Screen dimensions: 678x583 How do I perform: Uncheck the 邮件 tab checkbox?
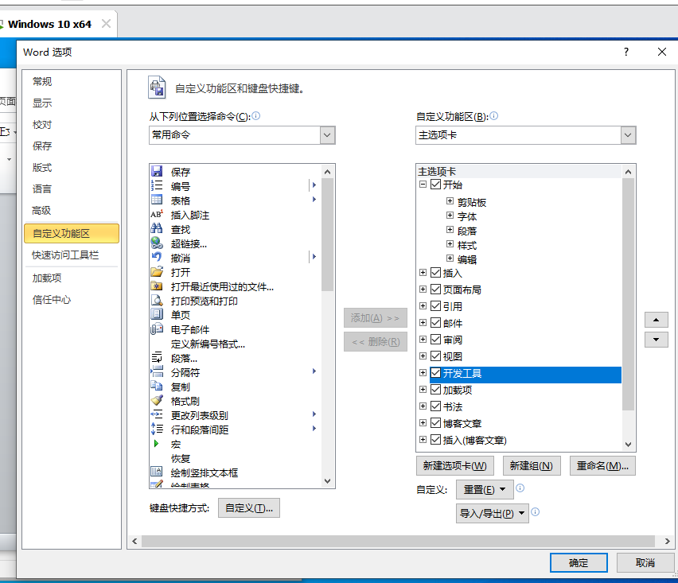(x=436, y=323)
